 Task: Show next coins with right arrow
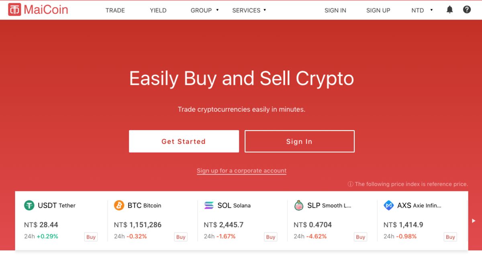coord(474,221)
